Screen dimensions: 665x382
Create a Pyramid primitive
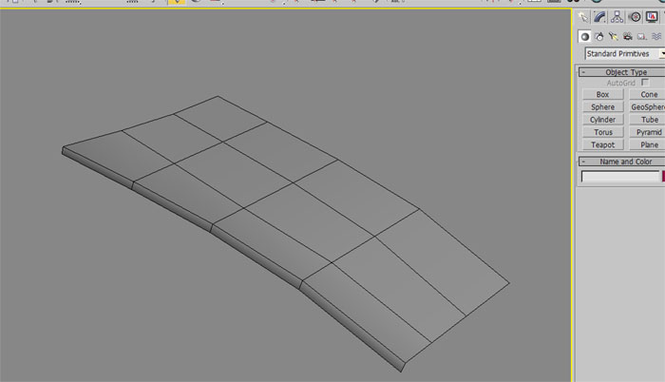[648, 132]
